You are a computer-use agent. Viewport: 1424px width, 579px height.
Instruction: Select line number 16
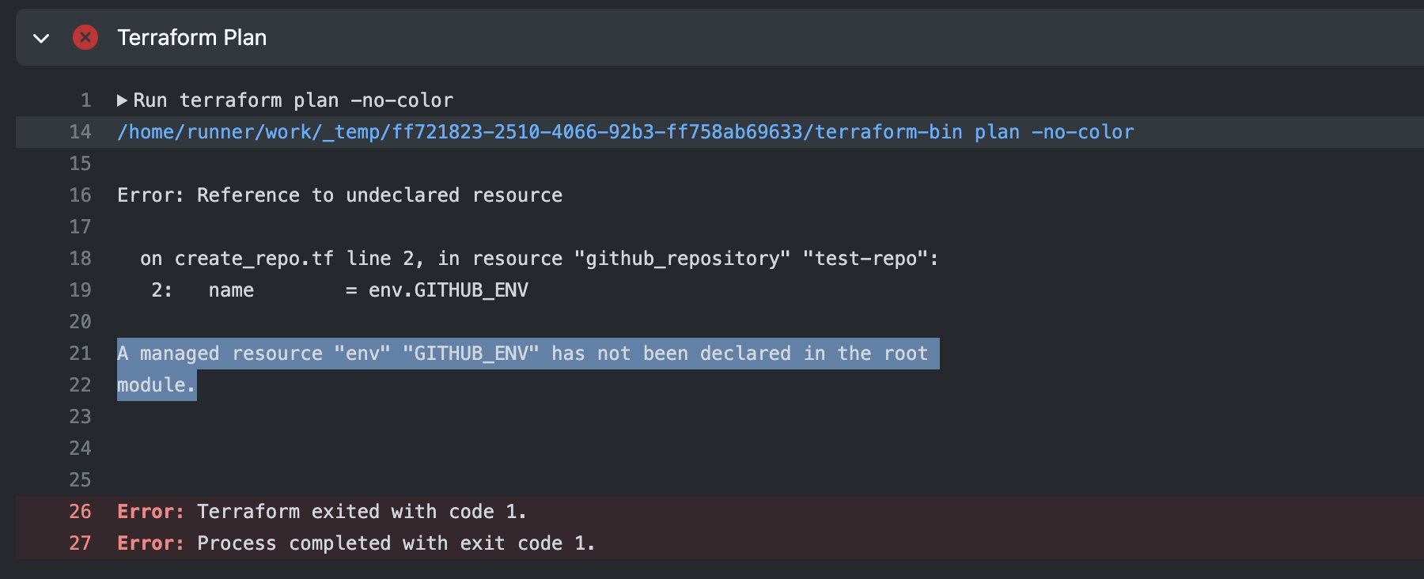pyautogui.click(x=80, y=195)
